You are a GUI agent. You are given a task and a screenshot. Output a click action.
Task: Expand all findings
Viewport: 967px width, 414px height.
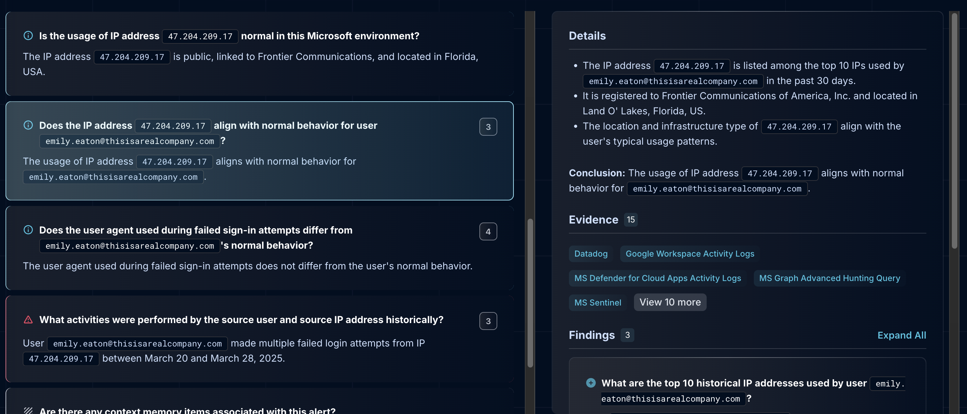point(901,335)
